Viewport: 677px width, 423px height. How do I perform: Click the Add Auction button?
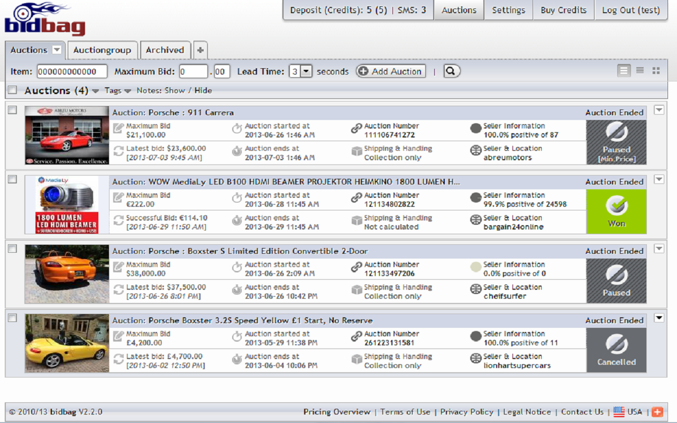pyautogui.click(x=391, y=71)
